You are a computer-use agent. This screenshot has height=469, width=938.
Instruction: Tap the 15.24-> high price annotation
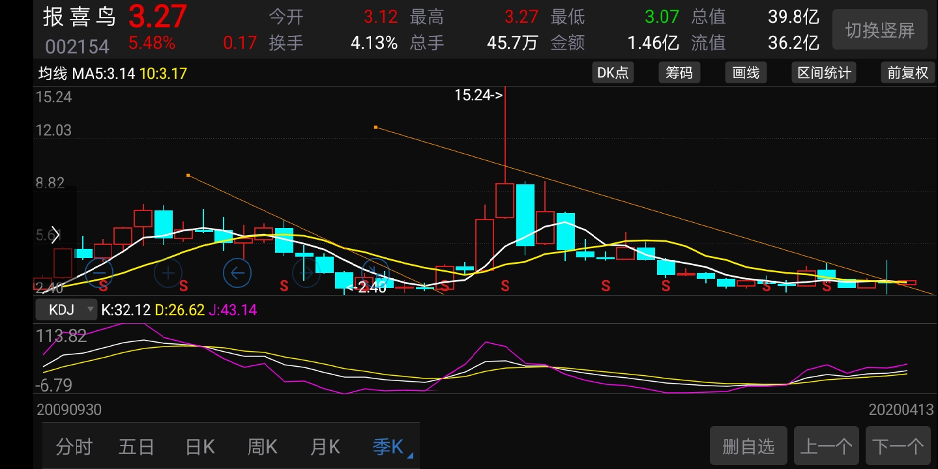[478, 95]
